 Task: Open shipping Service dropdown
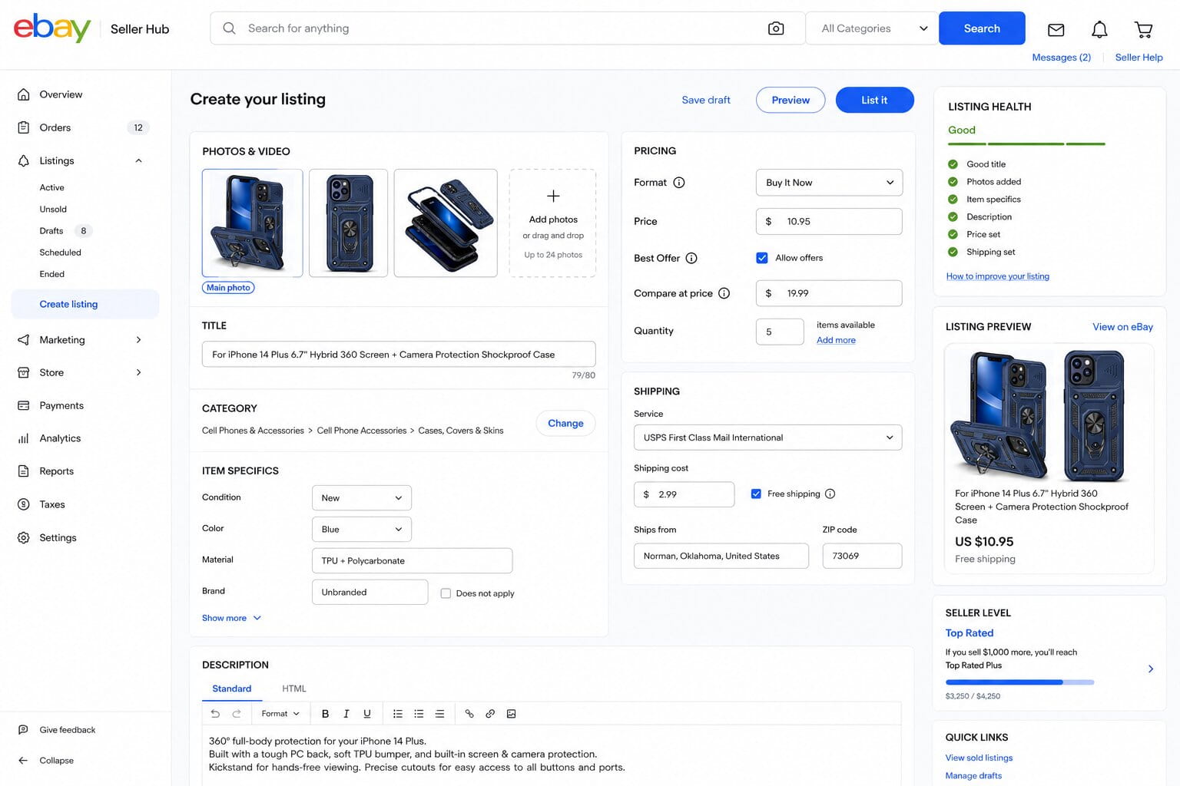click(x=767, y=438)
